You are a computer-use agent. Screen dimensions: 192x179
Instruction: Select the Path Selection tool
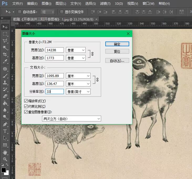pyautogui.click(x=5, y=138)
